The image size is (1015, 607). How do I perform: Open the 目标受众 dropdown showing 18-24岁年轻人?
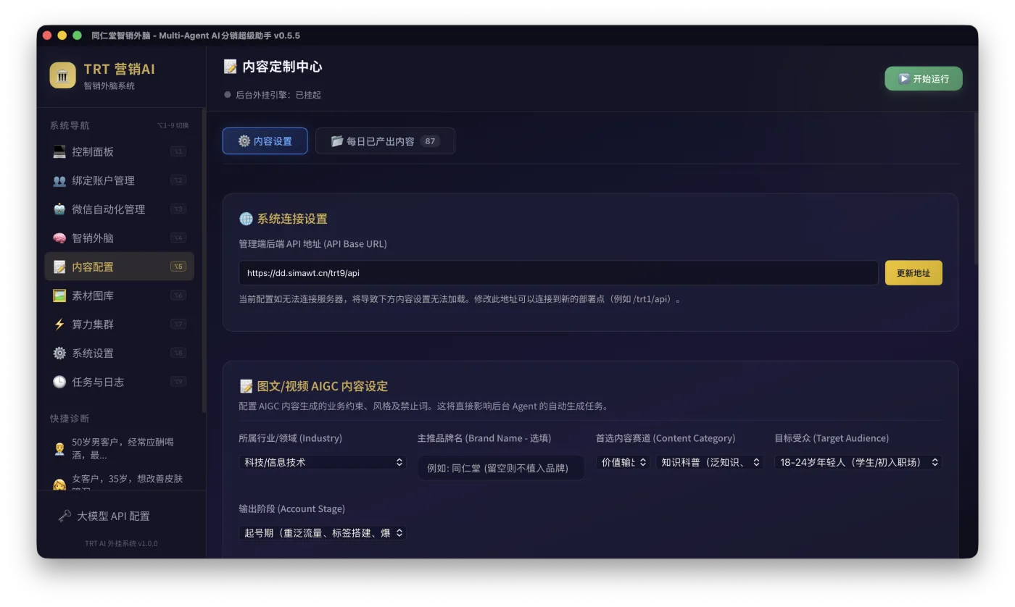click(x=858, y=462)
